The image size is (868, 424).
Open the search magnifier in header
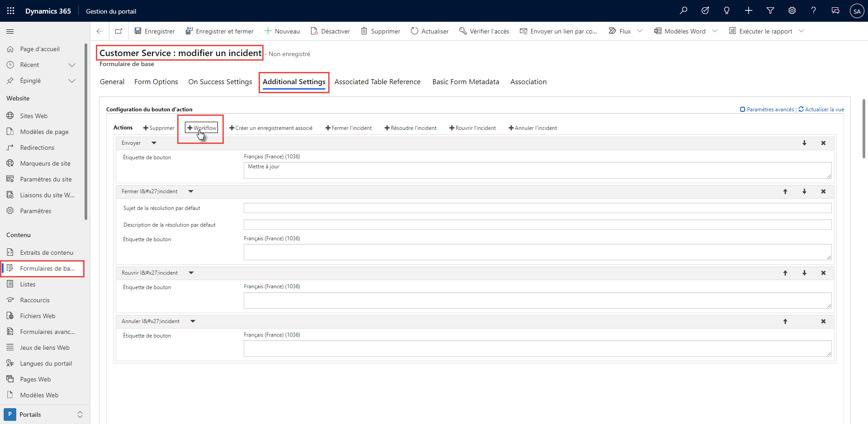click(x=684, y=10)
